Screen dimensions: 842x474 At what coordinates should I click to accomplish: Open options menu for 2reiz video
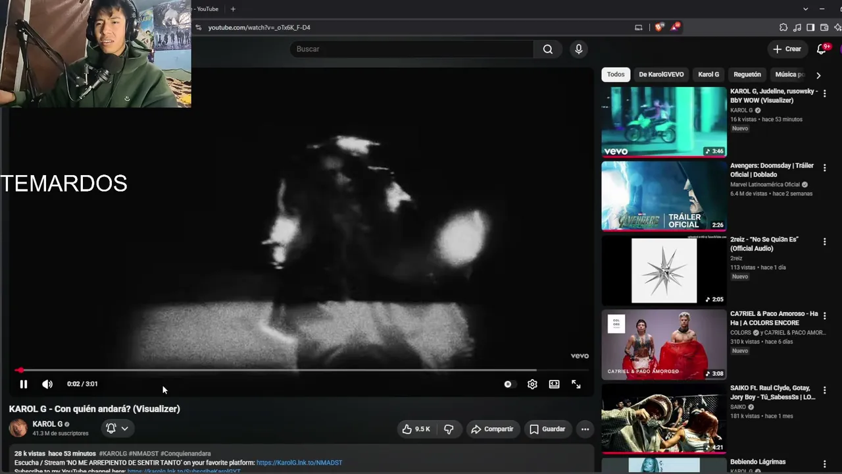tap(824, 242)
